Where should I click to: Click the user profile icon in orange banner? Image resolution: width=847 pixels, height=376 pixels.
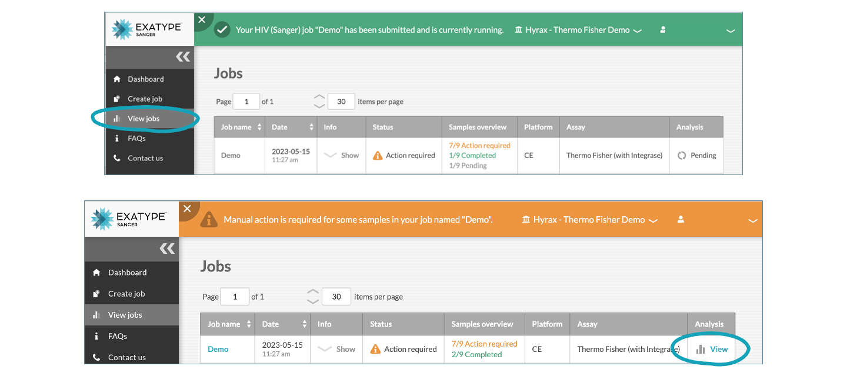pyautogui.click(x=681, y=219)
